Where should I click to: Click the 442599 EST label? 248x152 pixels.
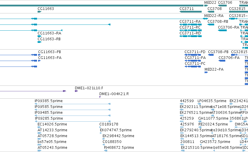pos(187,101)
